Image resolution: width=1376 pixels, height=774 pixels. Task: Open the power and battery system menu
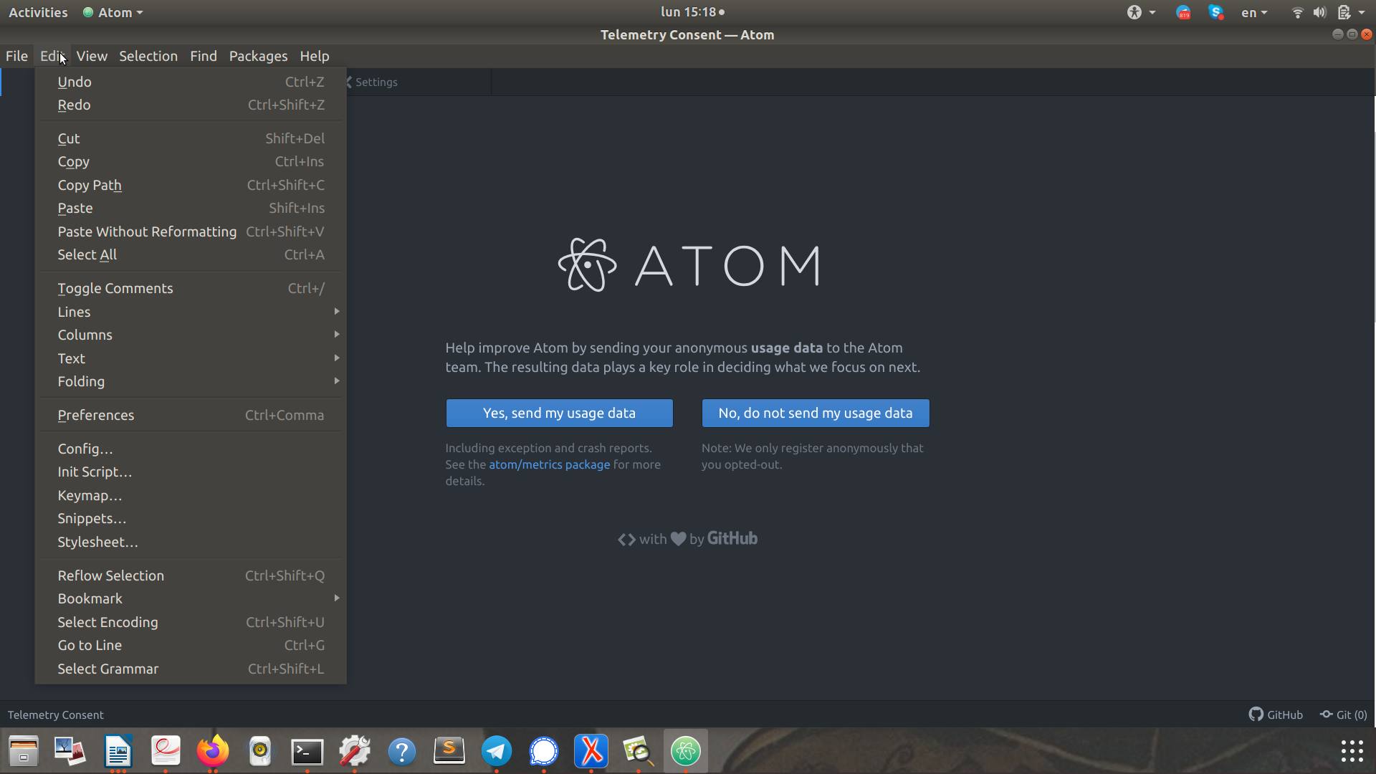click(x=1351, y=12)
